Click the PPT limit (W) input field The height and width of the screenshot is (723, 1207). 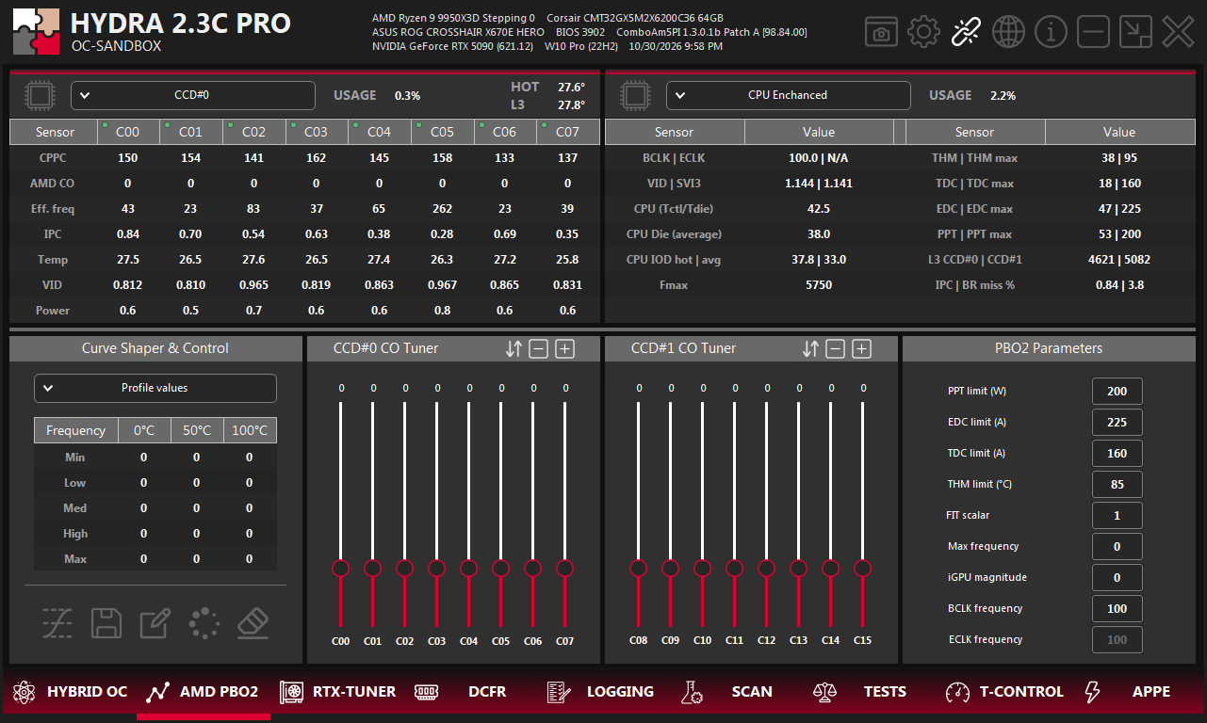1117,392
